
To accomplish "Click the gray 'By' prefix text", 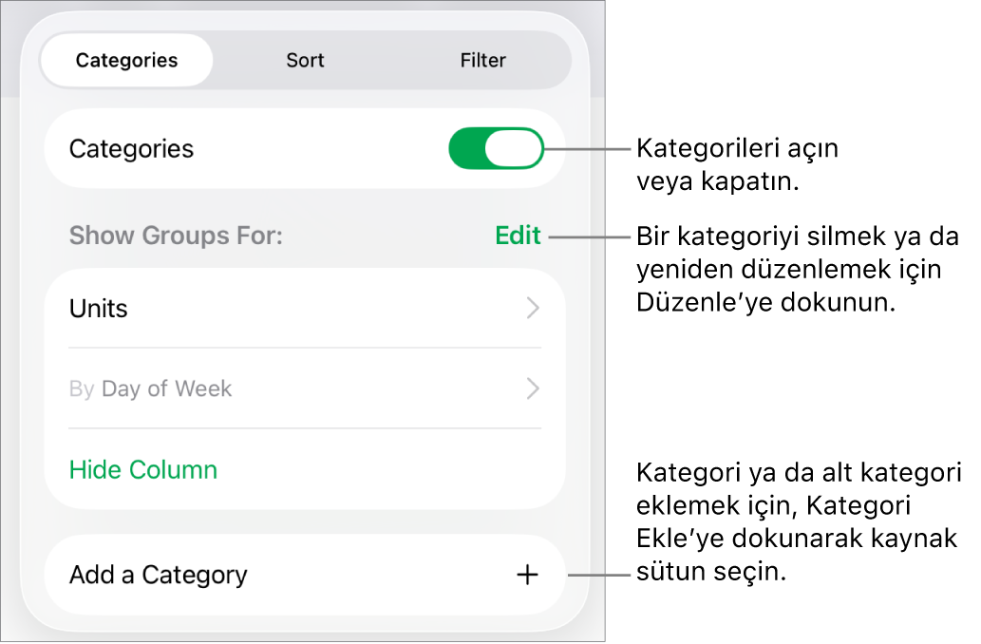I will [82, 388].
